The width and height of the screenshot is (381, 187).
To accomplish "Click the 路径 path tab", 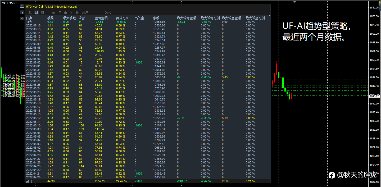I will pos(108,12).
